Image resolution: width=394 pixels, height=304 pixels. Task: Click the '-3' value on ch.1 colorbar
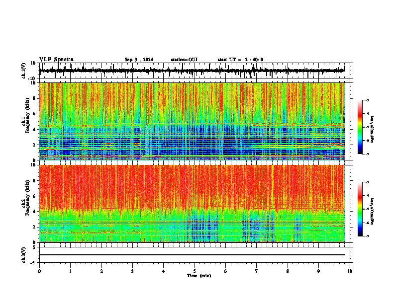(367, 100)
